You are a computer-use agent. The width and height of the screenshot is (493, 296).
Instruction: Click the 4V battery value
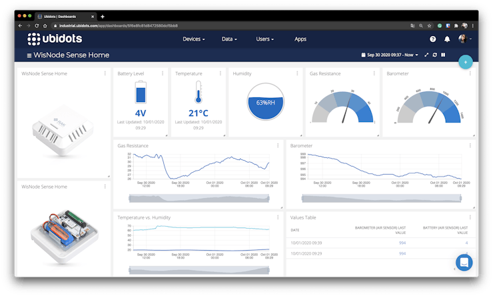pyautogui.click(x=141, y=113)
